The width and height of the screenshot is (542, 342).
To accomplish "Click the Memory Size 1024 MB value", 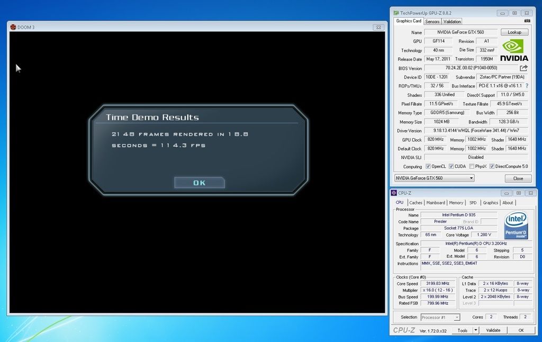I will coord(441,122).
